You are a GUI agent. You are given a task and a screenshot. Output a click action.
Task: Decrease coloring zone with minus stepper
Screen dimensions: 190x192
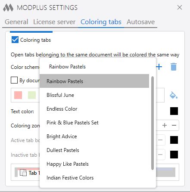(174, 125)
